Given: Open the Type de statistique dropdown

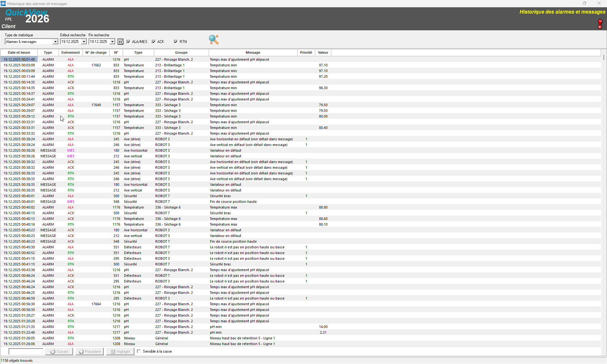Looking at the screenshot, I should 55,42.
